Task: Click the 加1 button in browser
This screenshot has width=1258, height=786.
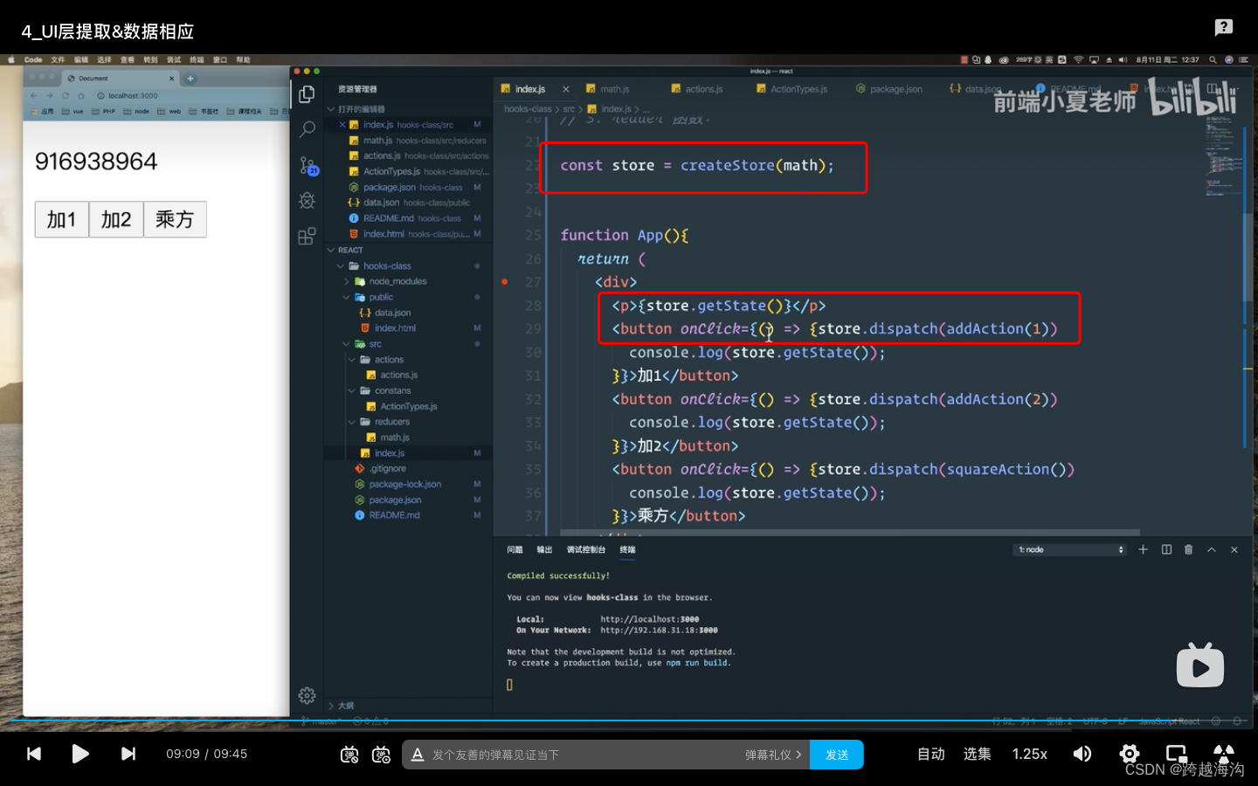Action: click(x=61, y=219)
